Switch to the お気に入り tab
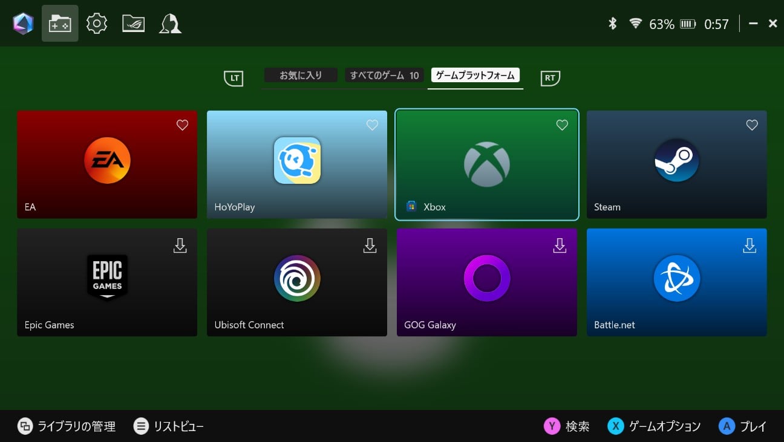The width and height of the screenshot is (784, 442). pos(301,76)
